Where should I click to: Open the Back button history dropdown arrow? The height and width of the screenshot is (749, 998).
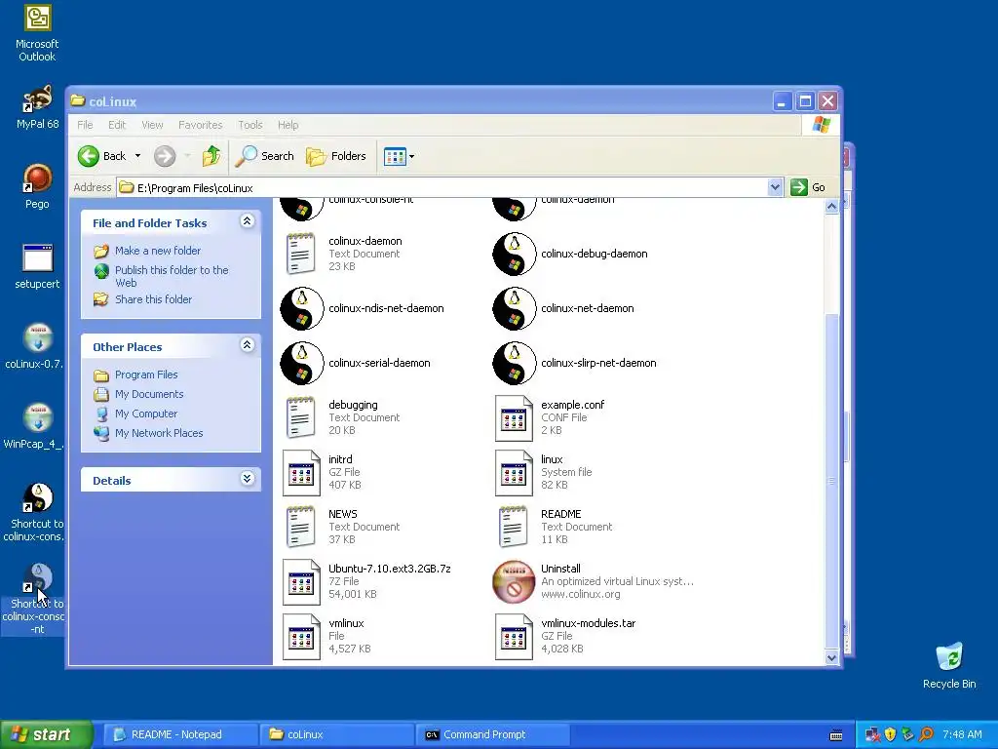137,156
